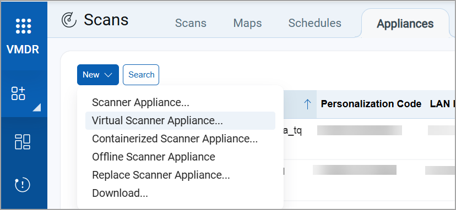Switch to the Scans tab
The image size is (456, 210).
point(191,23)
